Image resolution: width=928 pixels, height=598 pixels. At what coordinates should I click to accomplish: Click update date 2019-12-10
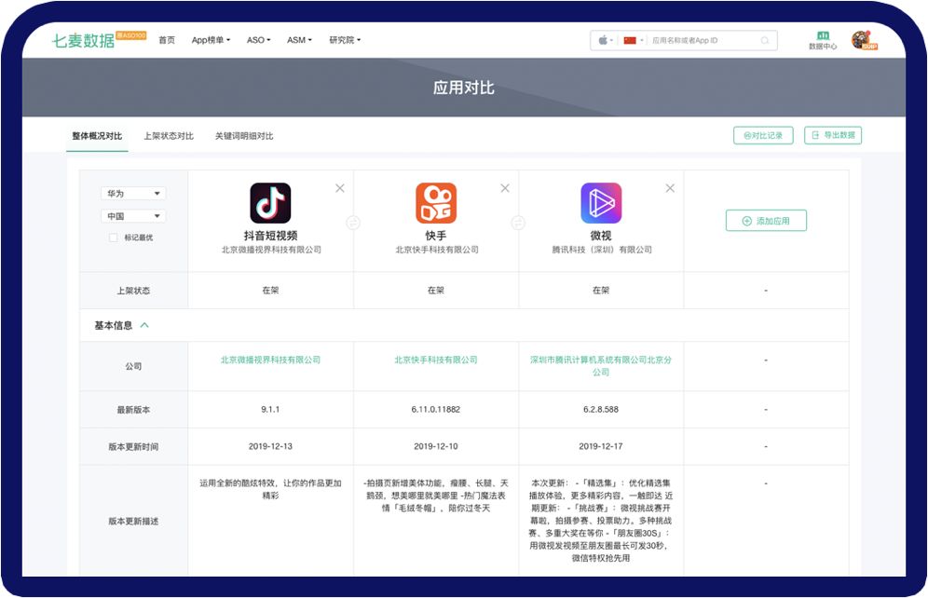pyautogui.click(x=436, y=446)
